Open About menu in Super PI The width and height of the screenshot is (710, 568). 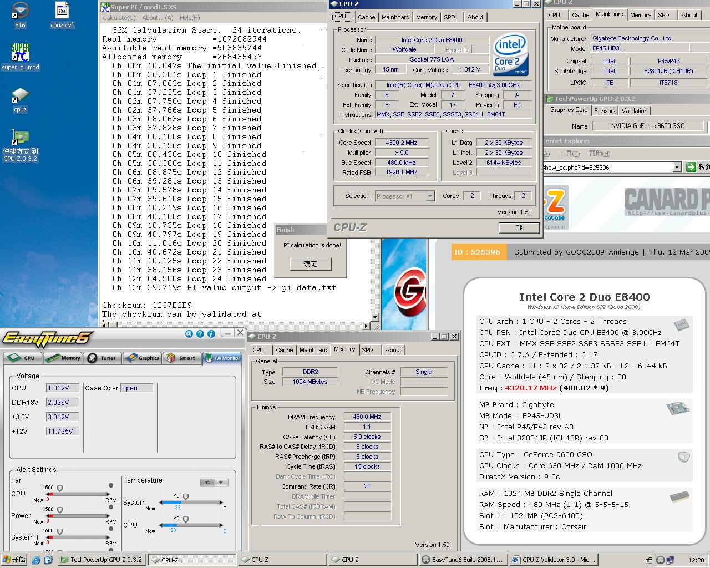(158, 18)
